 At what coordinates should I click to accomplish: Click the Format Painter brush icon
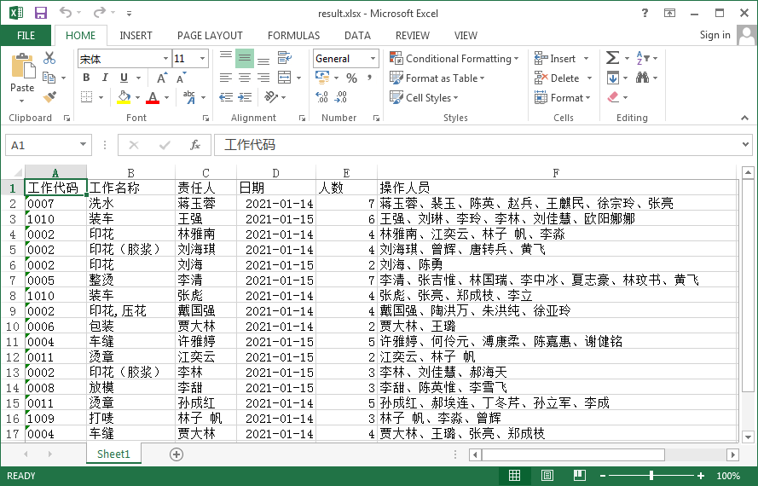coord(49,97)
